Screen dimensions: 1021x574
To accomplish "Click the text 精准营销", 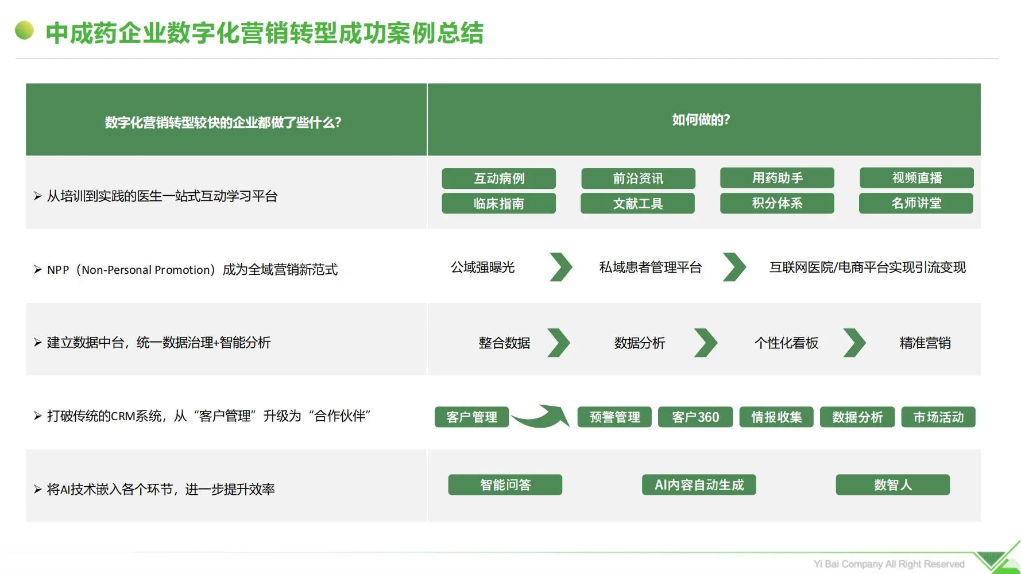I will 925,343.
